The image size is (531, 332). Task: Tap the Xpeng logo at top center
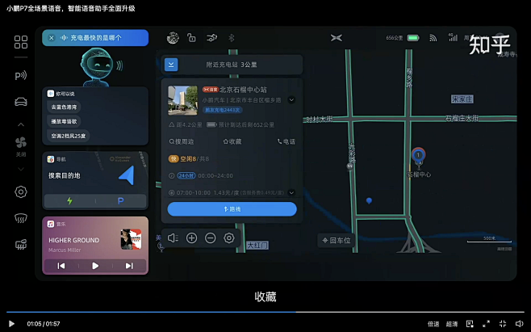point(337,38)
